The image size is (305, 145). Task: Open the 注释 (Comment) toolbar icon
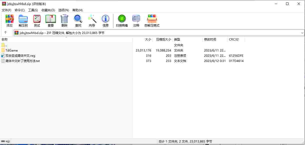(x=136, y=19)
